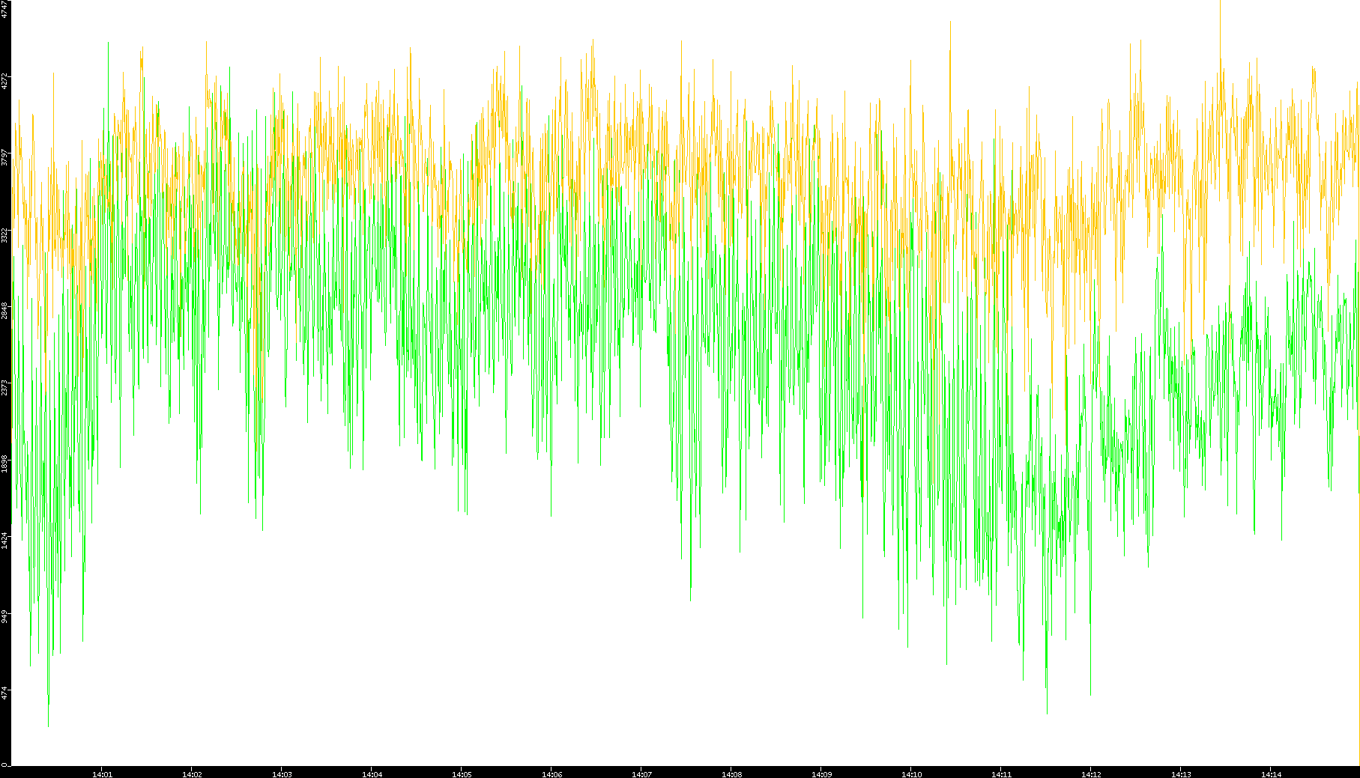Viewport: 1360px width, 778px height.
Task: Click the 14:13 tick label
Action: coord(1181,774)
